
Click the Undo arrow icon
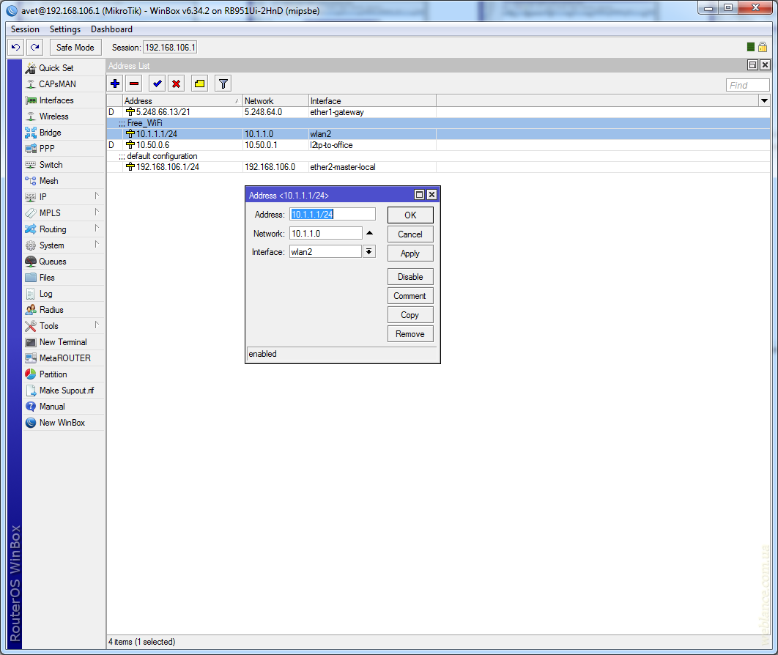(x=15, y=47)
